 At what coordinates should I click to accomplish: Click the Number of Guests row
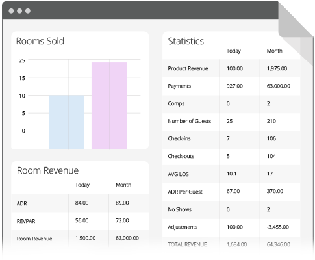(x=231, y=121)
